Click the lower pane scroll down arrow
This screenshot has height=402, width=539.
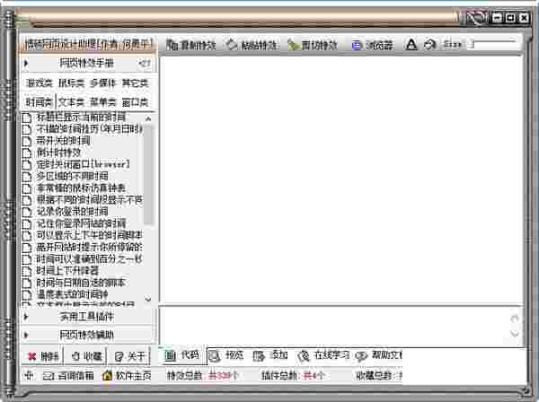(x=515, y=333)
